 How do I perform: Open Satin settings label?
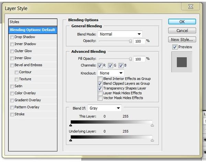(x=19, y=86)
